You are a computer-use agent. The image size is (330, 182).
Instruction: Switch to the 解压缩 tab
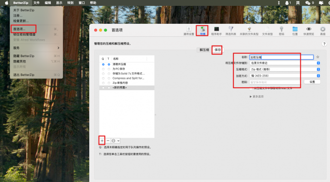204,50
